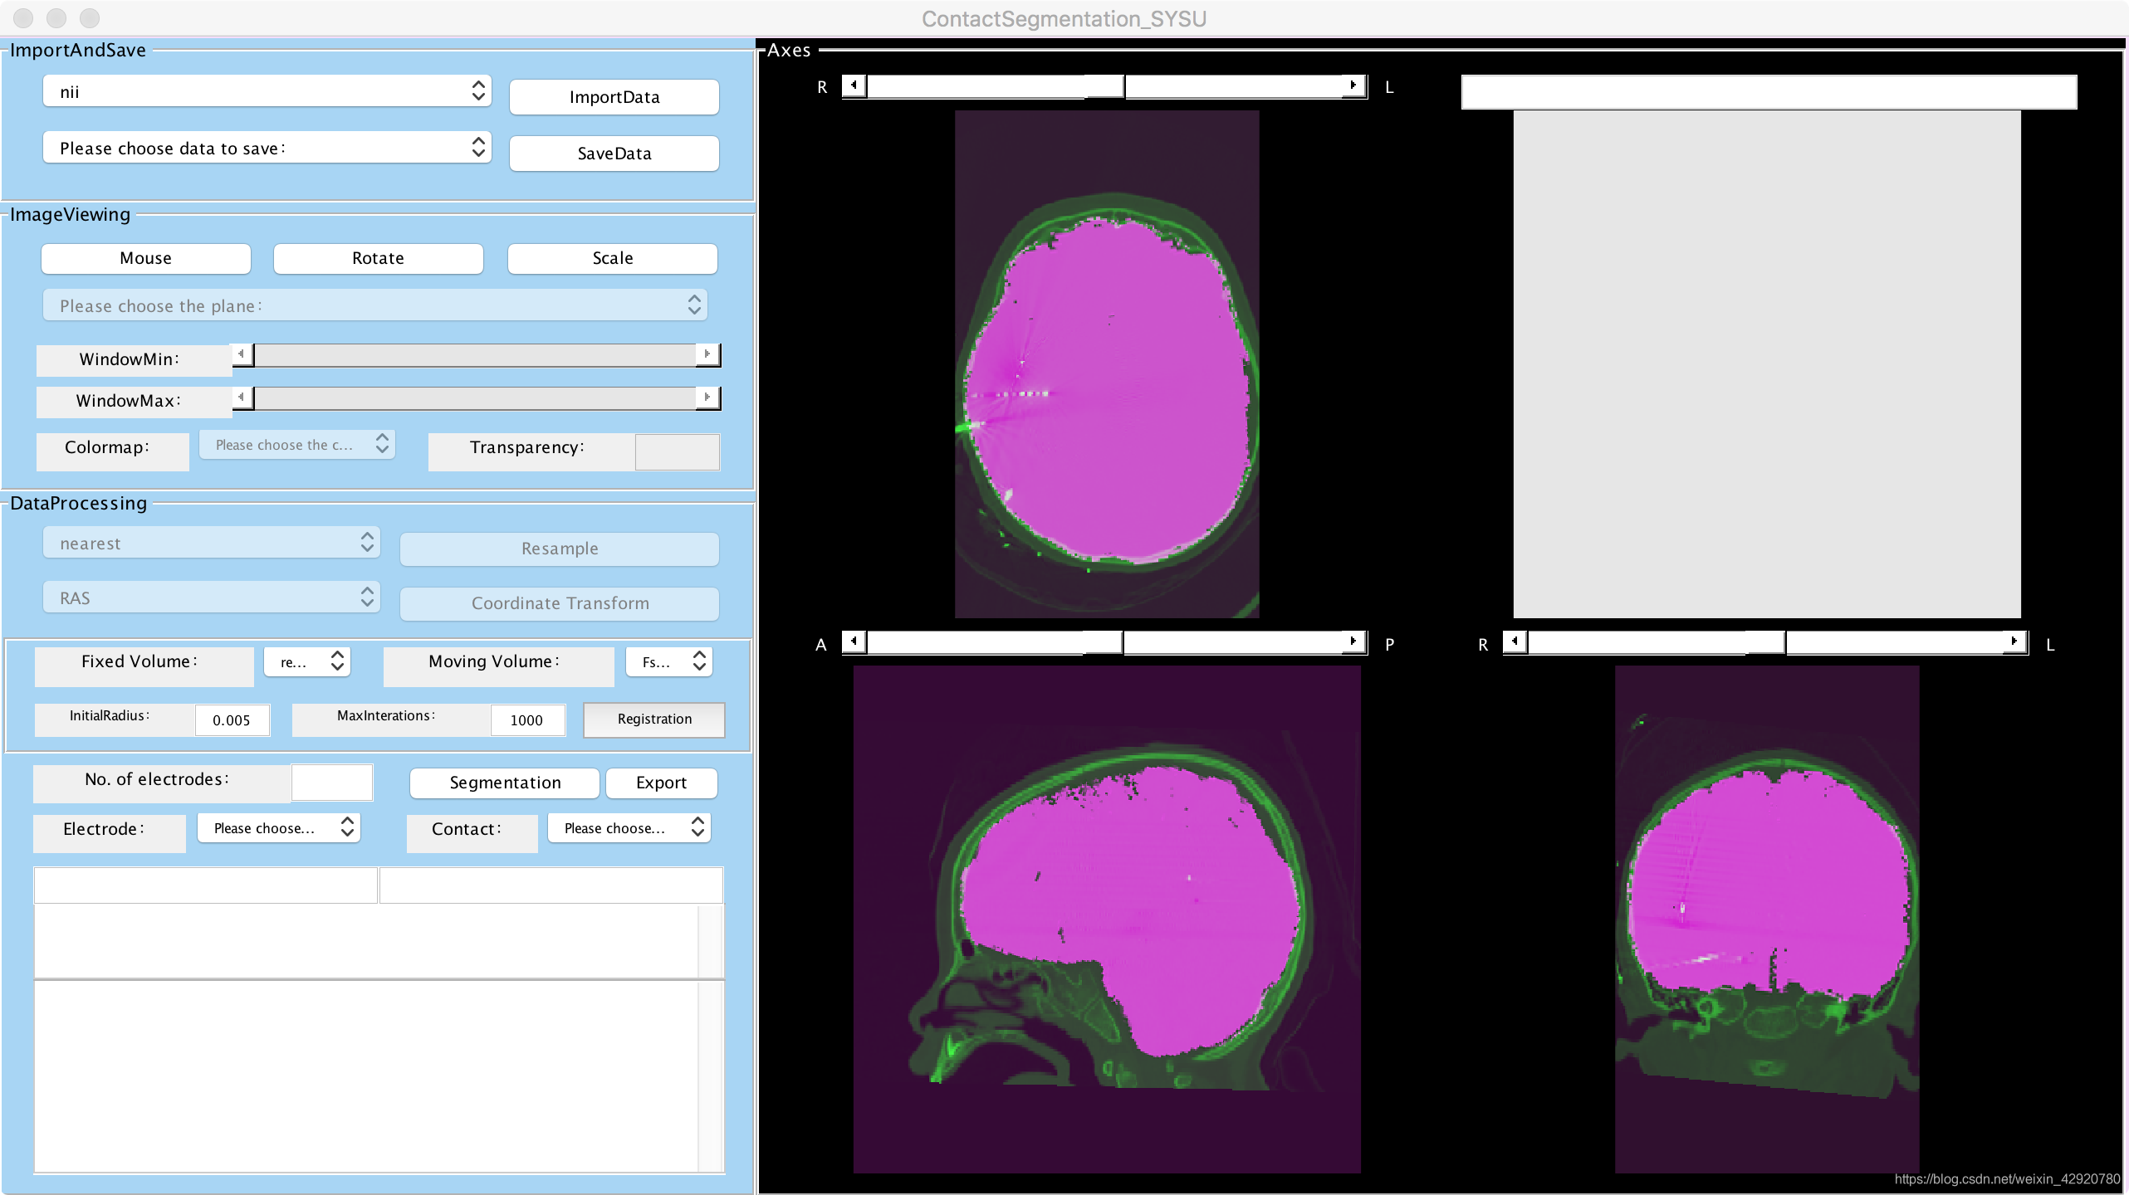Open 'Please choose data to save' dropdown
The image size is (2129, 1195).
click(267, 148)
